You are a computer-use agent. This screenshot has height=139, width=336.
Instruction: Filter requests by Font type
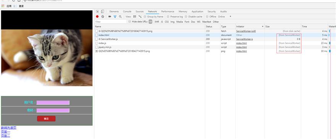[x=187, y=22]
